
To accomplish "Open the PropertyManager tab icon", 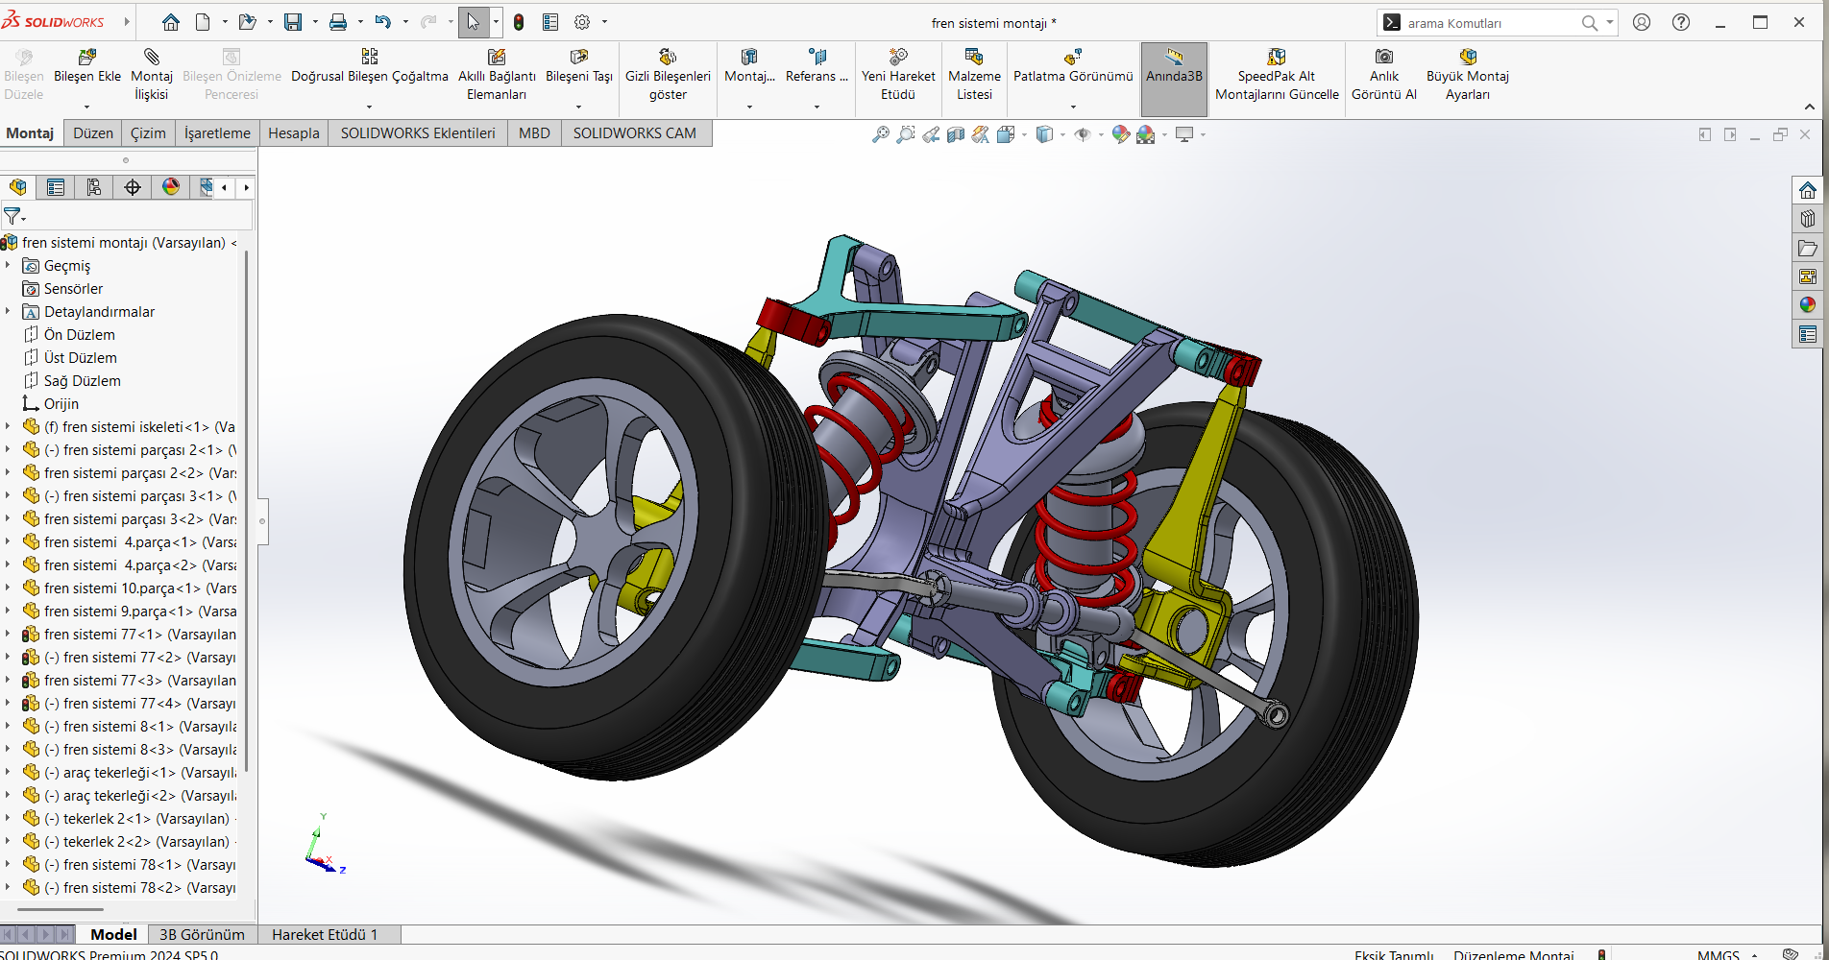I will [x=56, y=187].
